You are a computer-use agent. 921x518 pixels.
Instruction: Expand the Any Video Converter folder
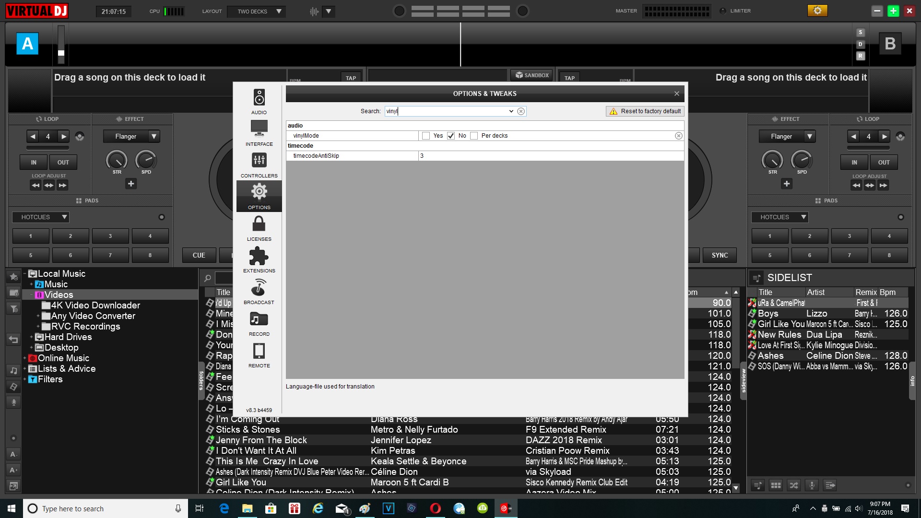pos(38,316)
